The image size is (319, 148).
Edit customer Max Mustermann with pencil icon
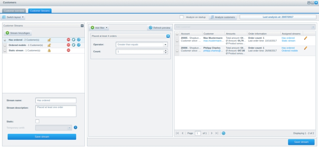(x=306, y=38)
